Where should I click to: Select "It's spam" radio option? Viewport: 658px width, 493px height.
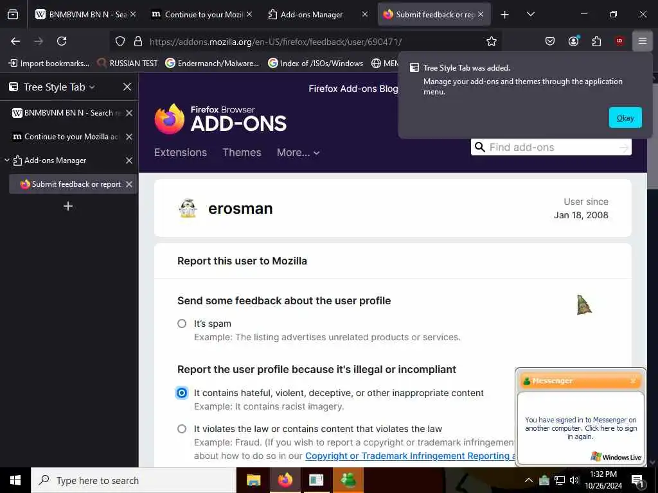point(182,324)
